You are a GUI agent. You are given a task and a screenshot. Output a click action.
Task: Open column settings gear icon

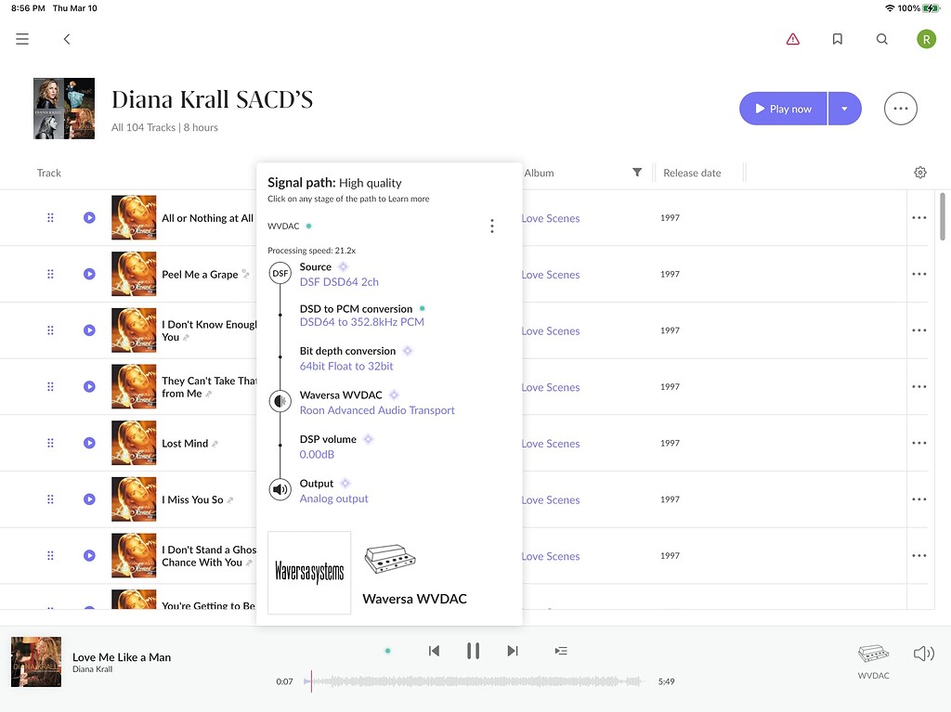click(919, 173)
